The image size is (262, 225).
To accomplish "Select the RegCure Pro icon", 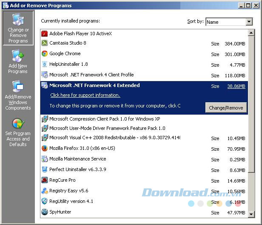I will point(45,180).
